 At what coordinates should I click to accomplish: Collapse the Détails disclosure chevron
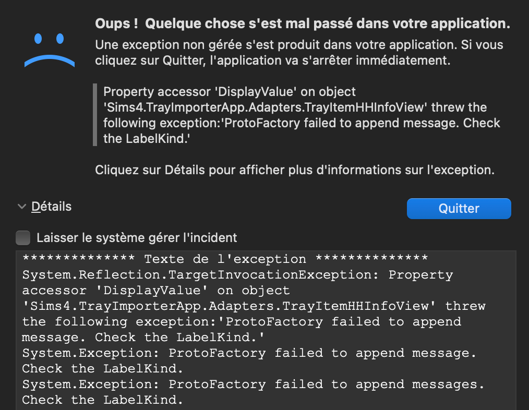[x=22, y=207]
